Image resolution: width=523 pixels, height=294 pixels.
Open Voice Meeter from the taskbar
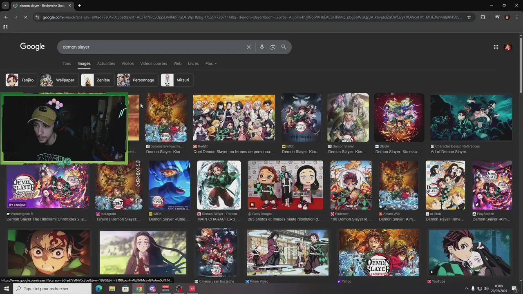(165, 289)
